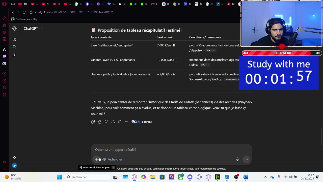Focus the 'Obtenez un rapport détaillé' prompt field
The image size is (323, 182).
(x=172, y=150)
